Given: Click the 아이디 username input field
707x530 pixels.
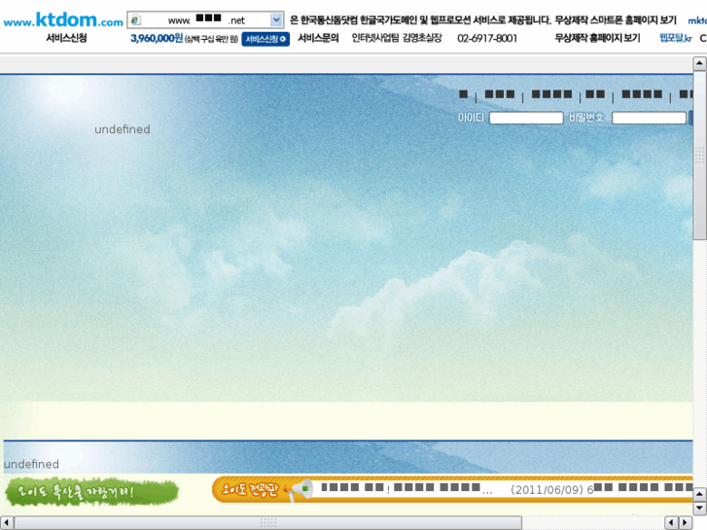Looking at the screenshot, I should [526, 118].
